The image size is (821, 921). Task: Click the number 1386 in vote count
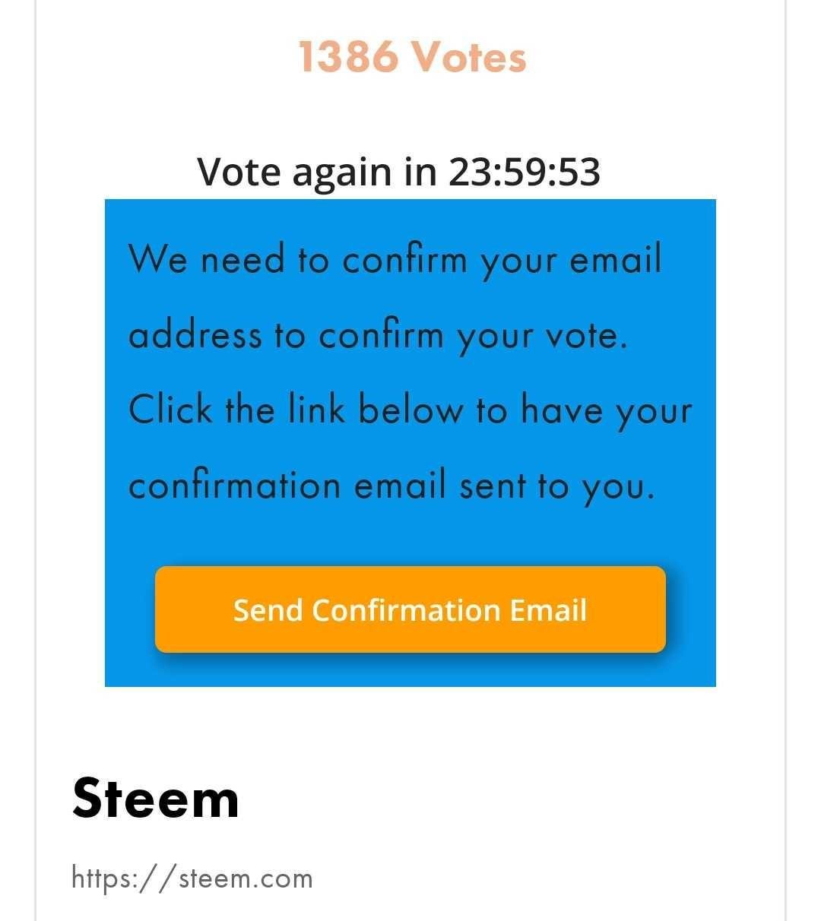(x=347, y=57)
